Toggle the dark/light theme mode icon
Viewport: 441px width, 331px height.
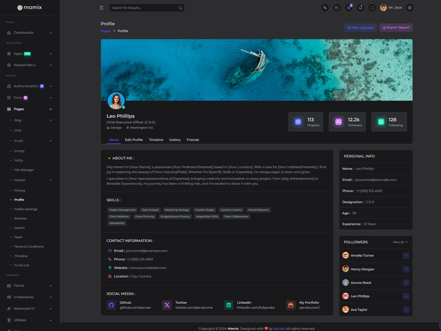pyautogui.click(x=336, y=8)
